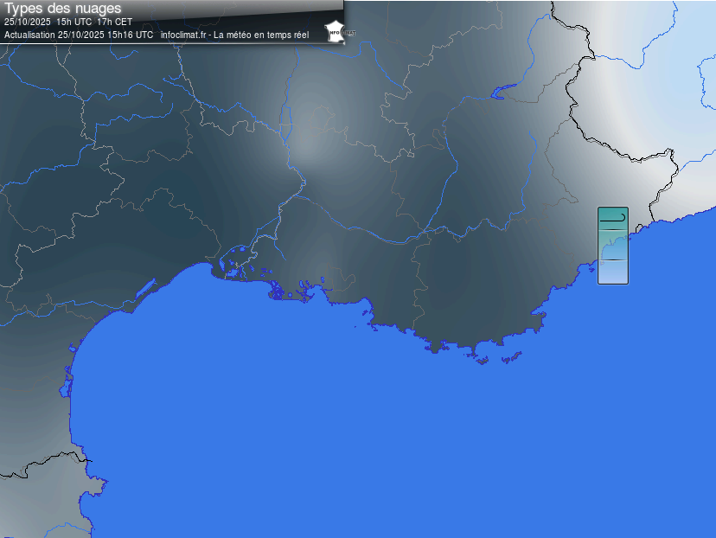Viewport: 716px width, 538px height.
Task: Click the open Mediterranean Sea area
Action: tap(389, 432)
